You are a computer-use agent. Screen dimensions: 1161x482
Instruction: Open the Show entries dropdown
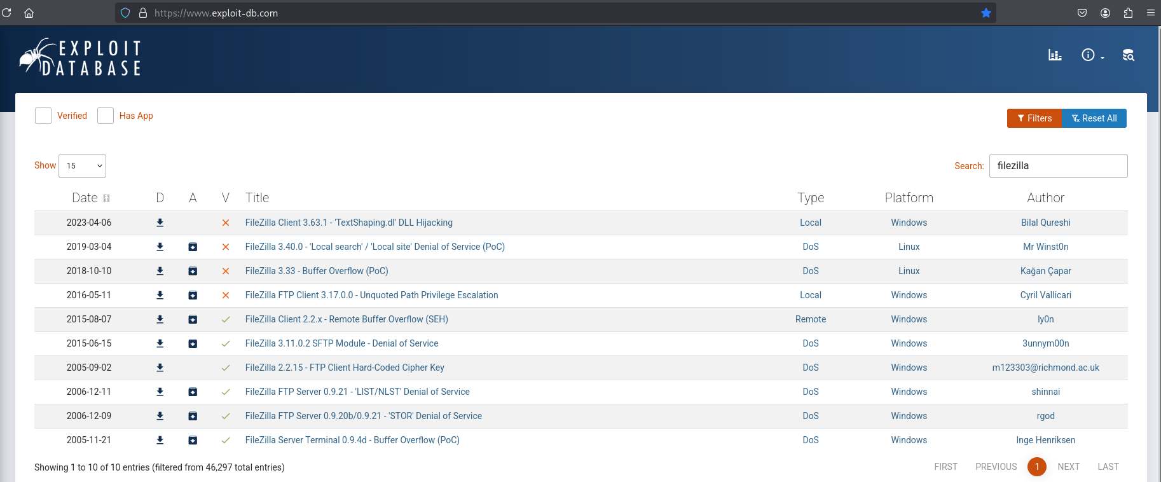point(82,166)
